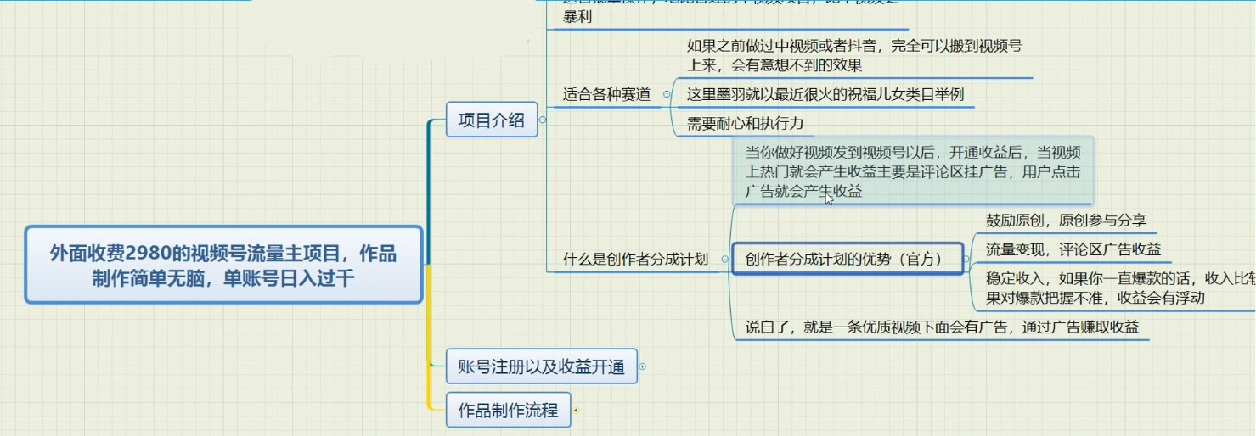The image size is (1256, 436).
Task: Select the 流量变现,评论区广告收益 node
Action: pos(1073,249)
